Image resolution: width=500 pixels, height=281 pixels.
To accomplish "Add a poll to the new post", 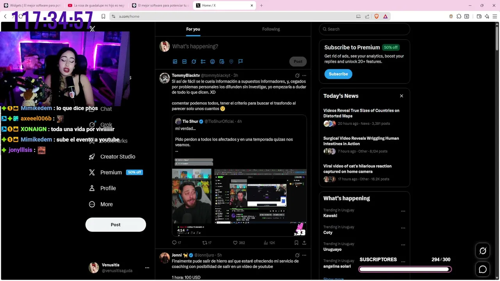I will 203,62.
